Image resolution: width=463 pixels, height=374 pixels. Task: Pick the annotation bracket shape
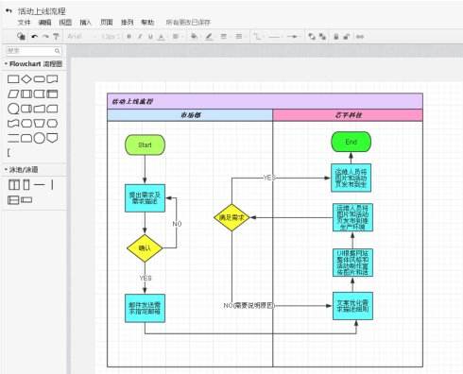(9, 153)
